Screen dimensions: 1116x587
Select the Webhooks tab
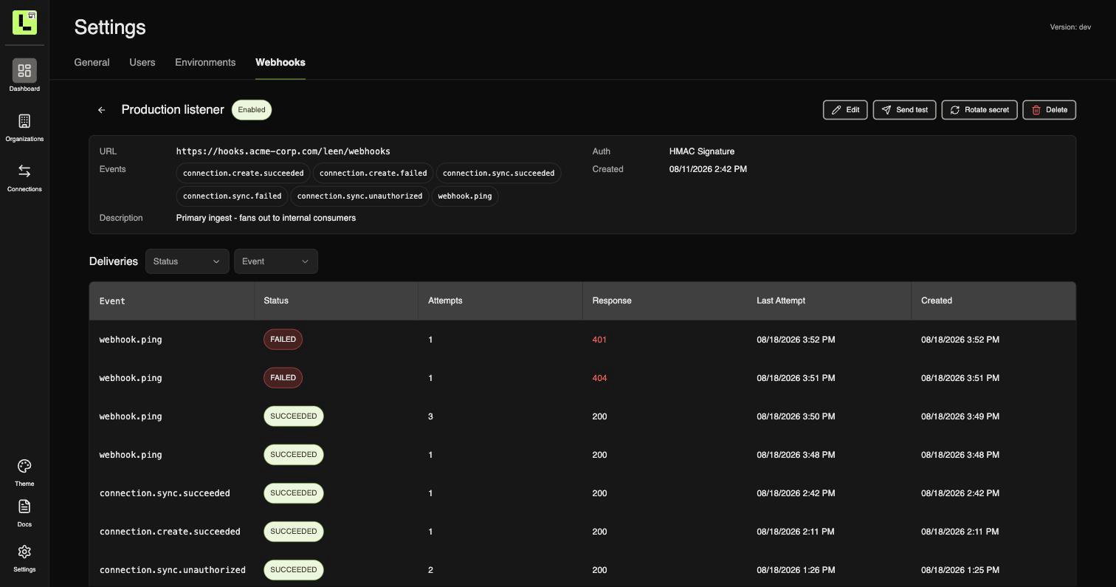[x=280, y=63]
